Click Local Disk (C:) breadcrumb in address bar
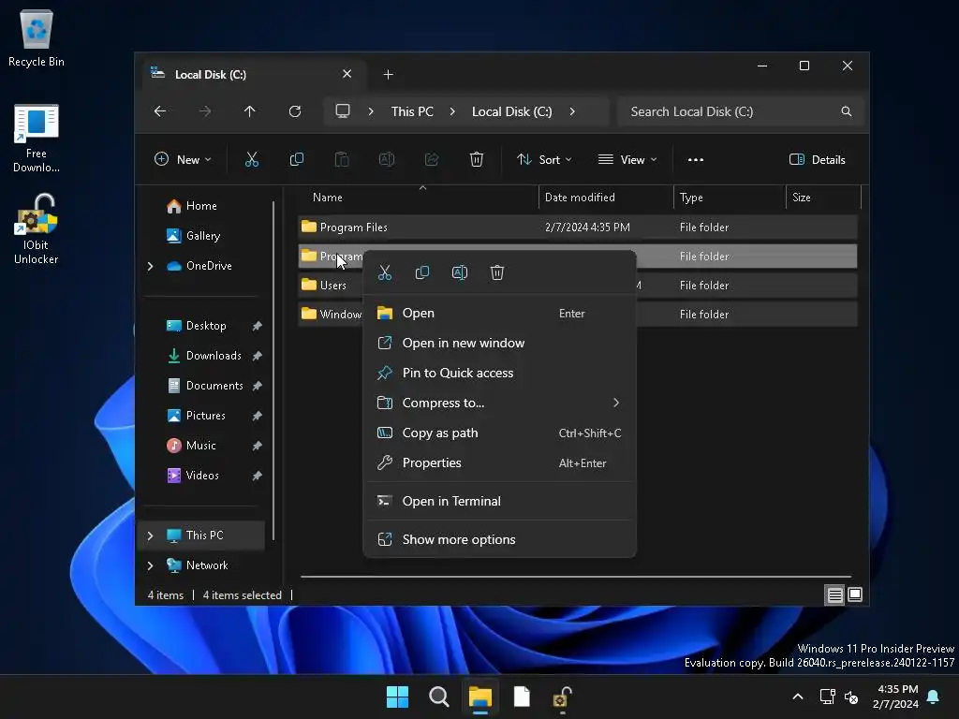This screenshot has height=719, width=959. tap(512, 112)
